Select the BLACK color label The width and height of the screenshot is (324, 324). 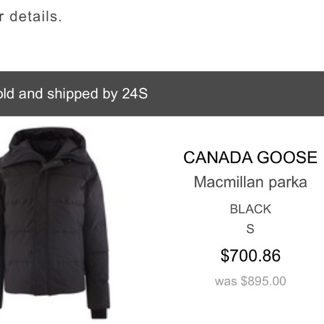(x=250, y=209)
